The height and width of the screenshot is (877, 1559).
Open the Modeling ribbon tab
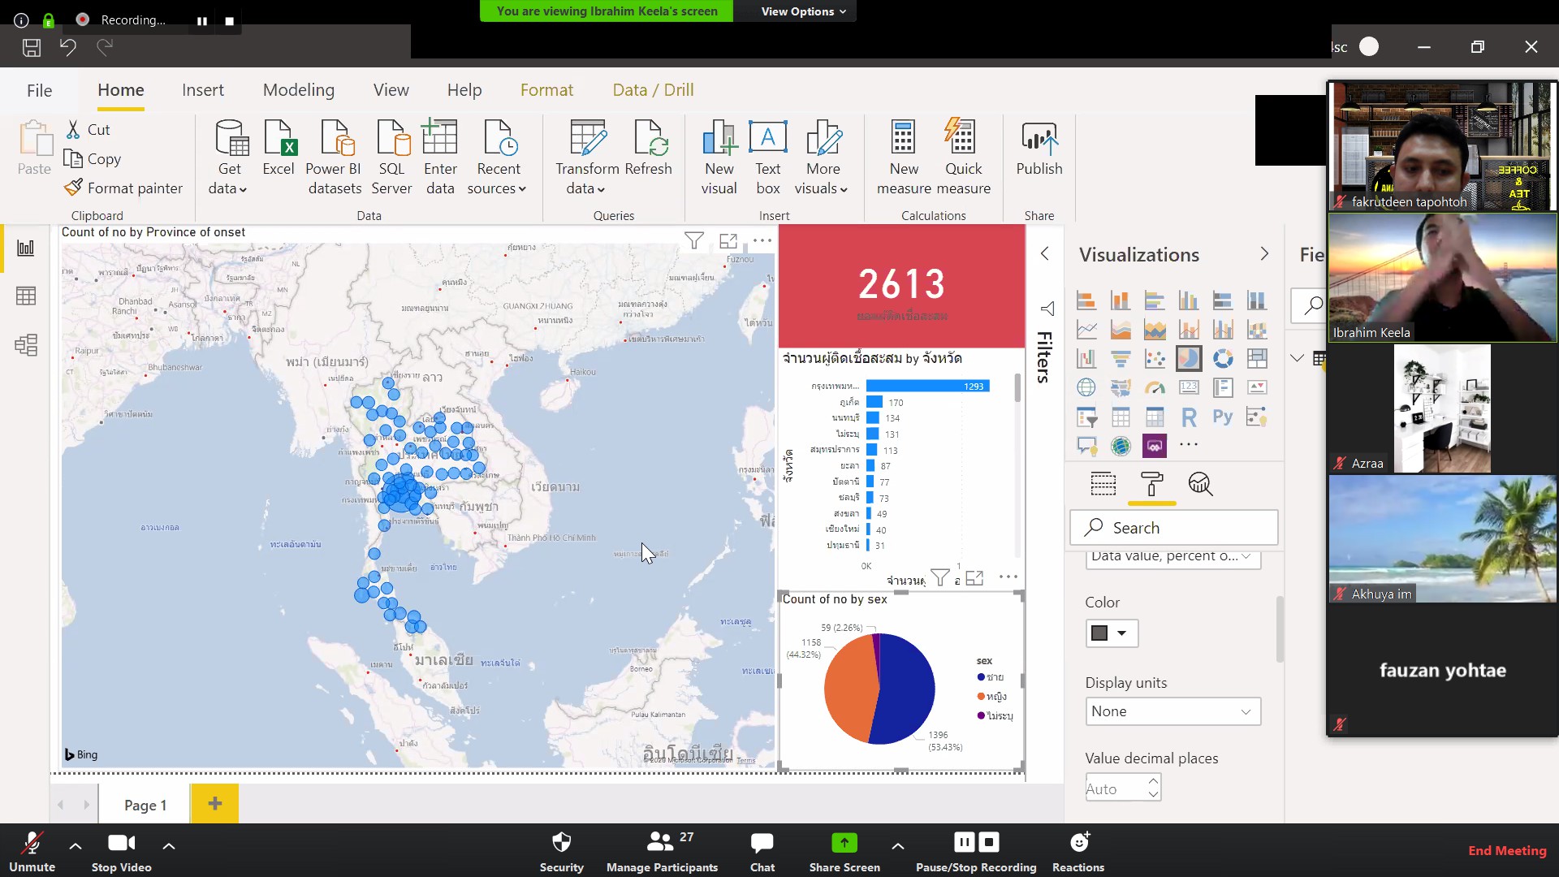[x=298, y=90]
